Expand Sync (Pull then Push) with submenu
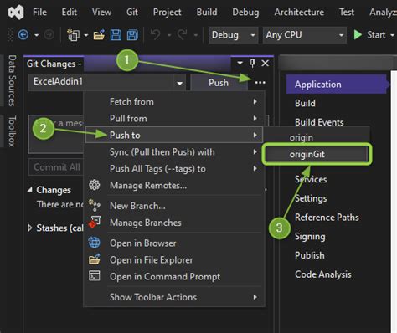The image size is (397, 333). (174, 152)
